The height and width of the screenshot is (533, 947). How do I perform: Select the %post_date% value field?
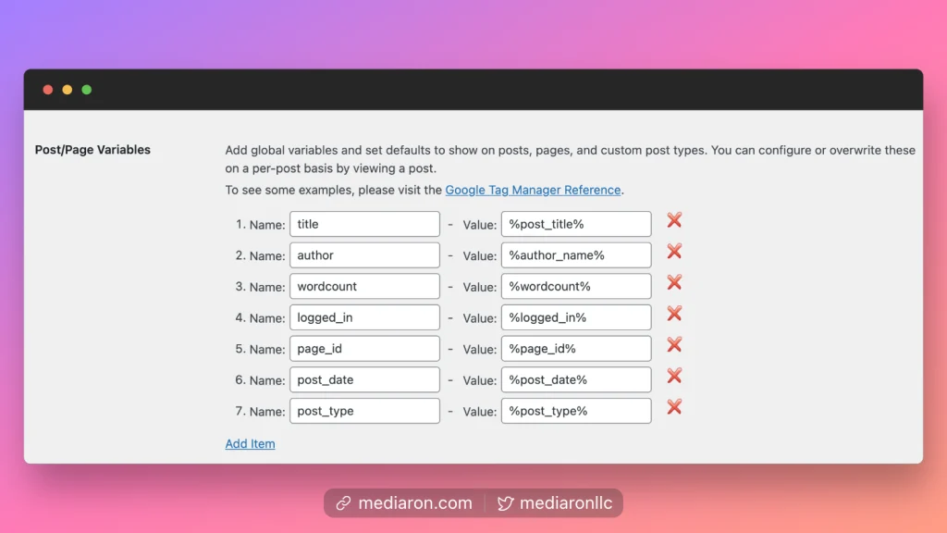point(576,379)
